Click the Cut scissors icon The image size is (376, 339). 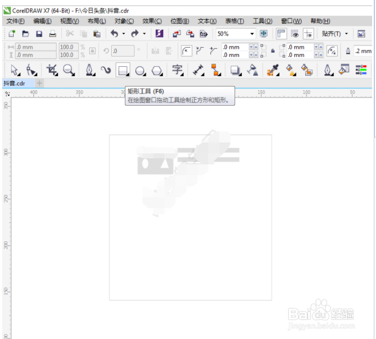pyautogui.click(x=70, y=33)
